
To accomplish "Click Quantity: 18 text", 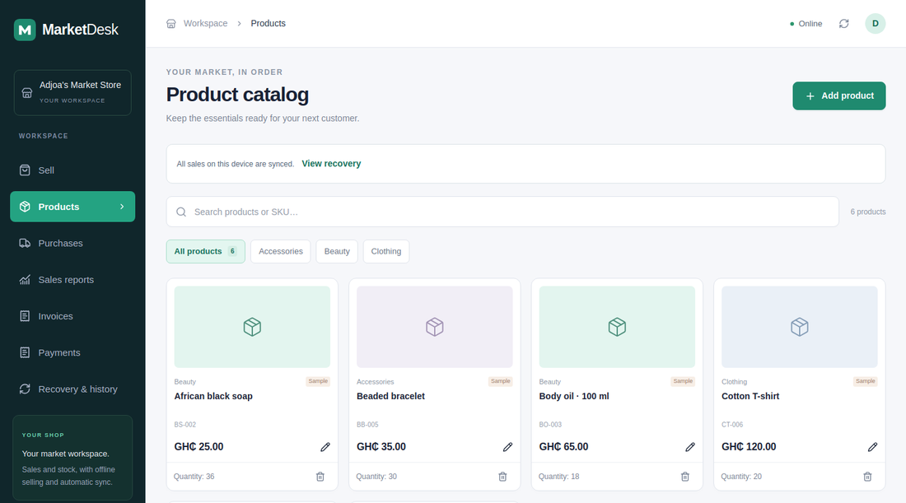I will tap(558, 477).
